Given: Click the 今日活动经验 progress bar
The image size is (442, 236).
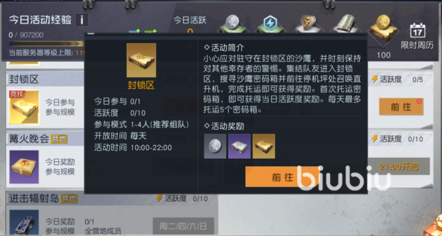Looking at the screenshot, I should [x=46, y=44].
